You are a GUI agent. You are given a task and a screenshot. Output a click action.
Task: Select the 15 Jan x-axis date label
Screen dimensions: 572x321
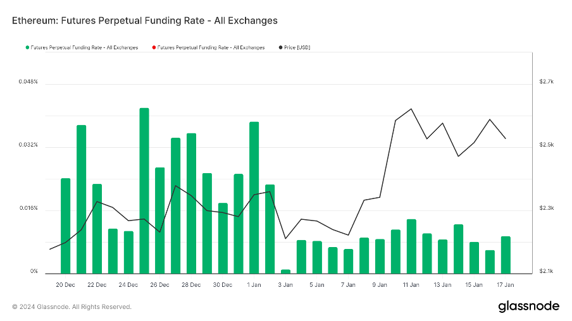(x=474, y=285)
